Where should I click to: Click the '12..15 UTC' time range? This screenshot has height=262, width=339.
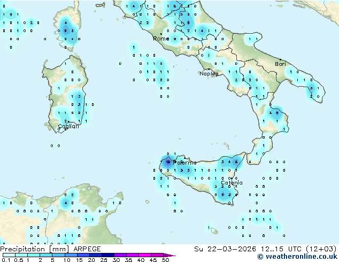coord(282,249)
